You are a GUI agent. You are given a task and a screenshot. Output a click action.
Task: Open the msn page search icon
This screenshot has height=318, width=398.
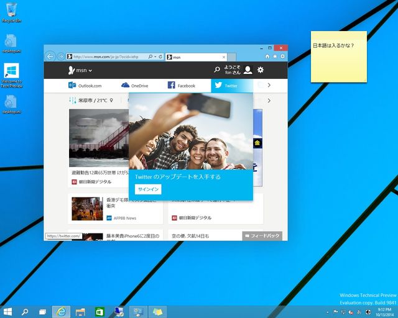pyautogui.click(x=217, y=70)
